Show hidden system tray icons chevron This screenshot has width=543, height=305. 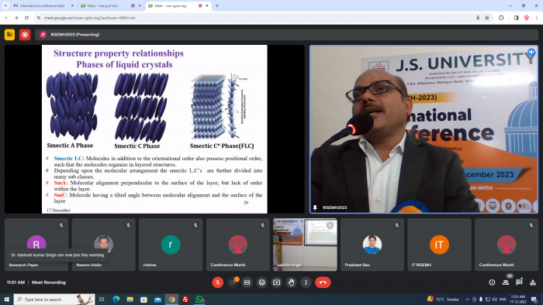[x=467, y=299]
